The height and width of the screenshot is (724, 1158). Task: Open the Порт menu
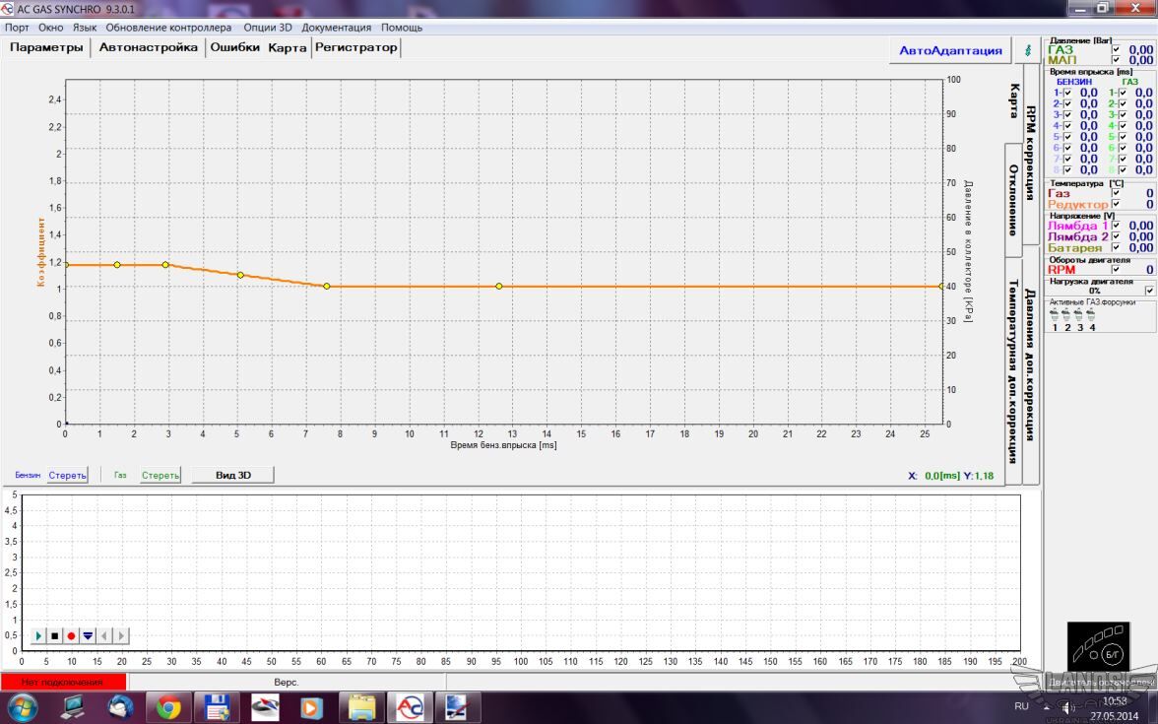[x=17, y=28]
